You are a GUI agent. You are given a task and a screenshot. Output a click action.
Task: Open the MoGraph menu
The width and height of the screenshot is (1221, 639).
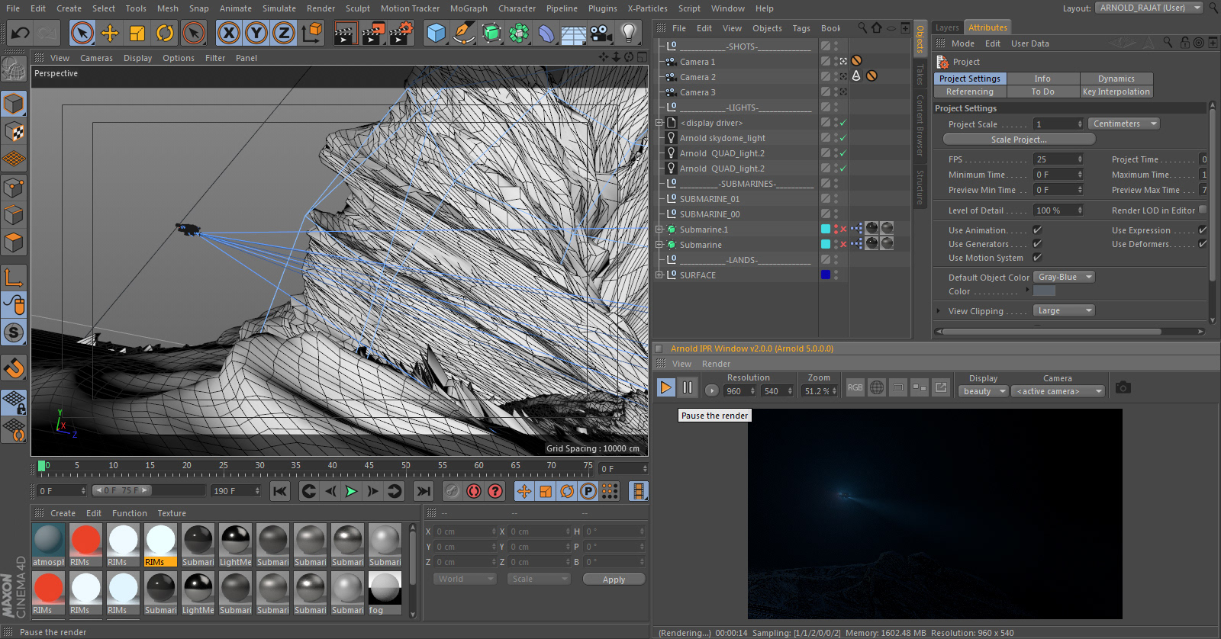468,8
